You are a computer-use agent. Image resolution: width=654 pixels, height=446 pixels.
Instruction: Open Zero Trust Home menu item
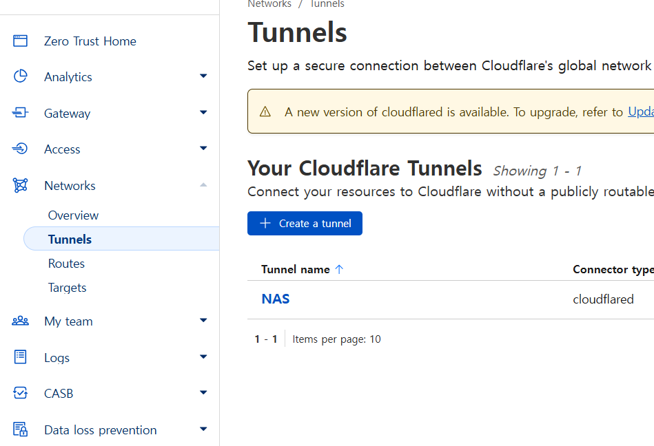(90, 41)
